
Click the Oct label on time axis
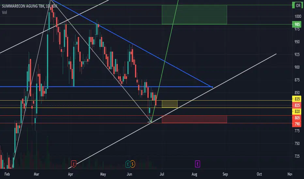[259, 174]
